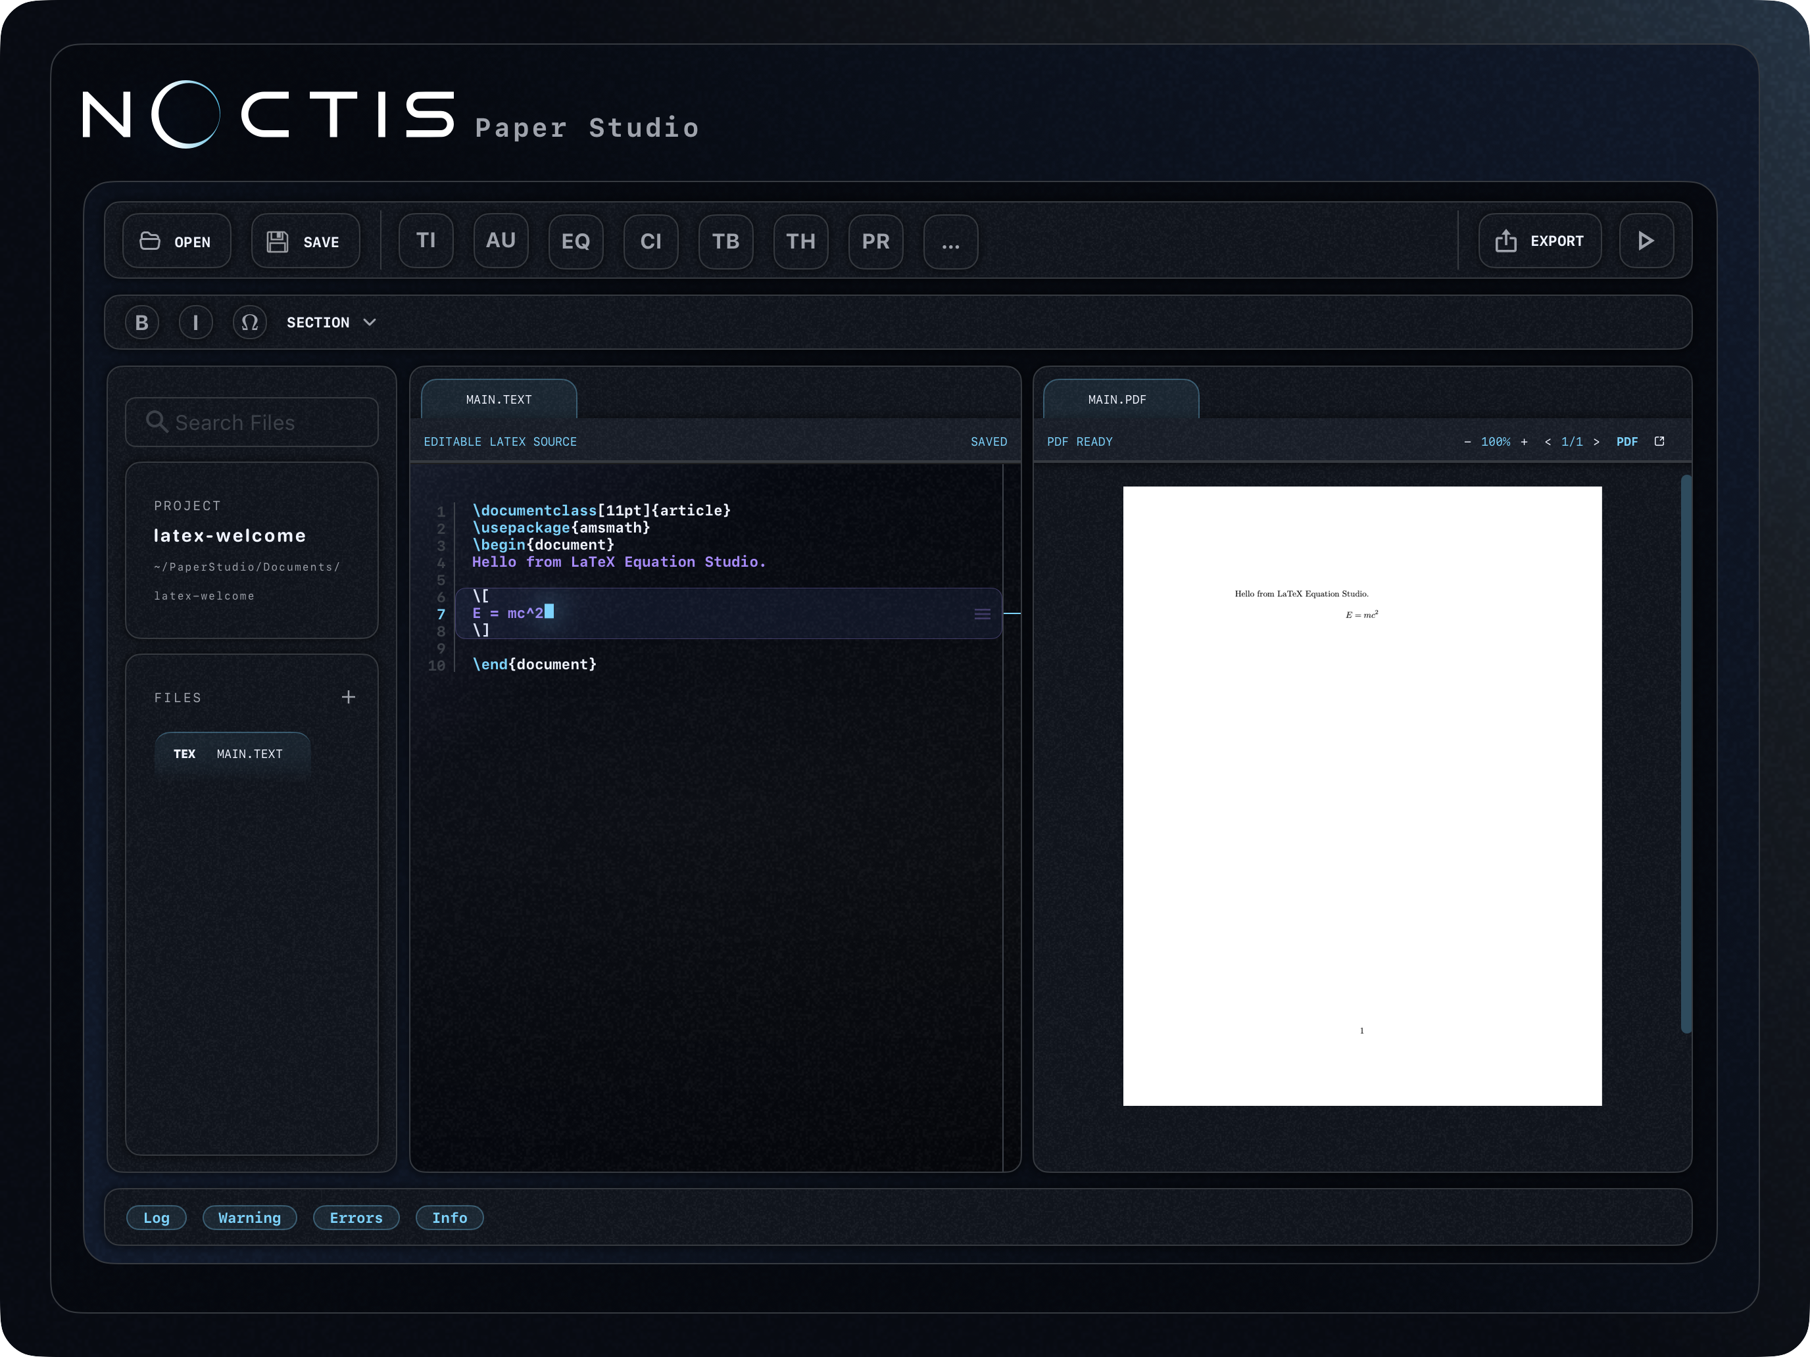Open PDF in external window icon

1659,441
